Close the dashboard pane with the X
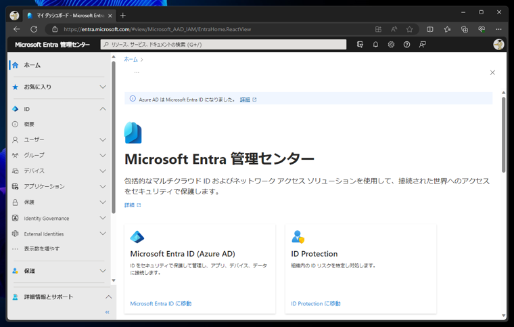514x327 pixels. click(492, 72)
